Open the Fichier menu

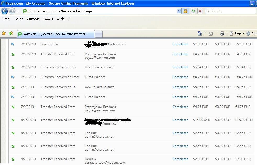[6, 19]
